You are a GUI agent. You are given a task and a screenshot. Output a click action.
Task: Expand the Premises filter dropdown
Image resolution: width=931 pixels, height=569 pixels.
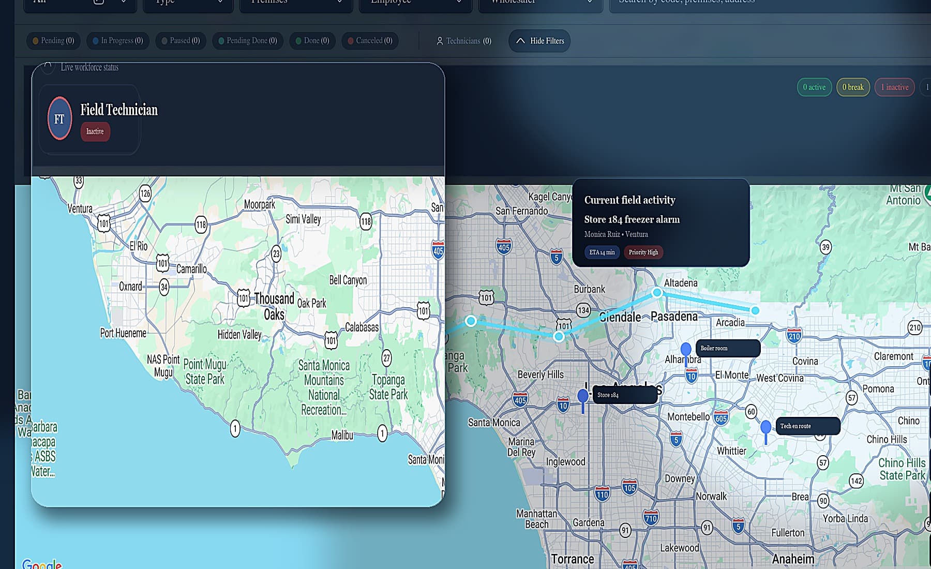coord(296,3)
